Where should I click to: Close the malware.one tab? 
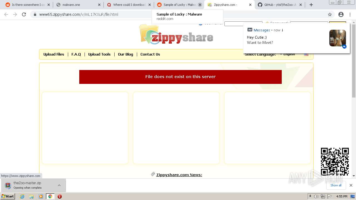[x=99, y=5]
